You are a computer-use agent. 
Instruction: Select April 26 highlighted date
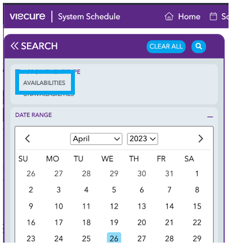coord(114,238)
